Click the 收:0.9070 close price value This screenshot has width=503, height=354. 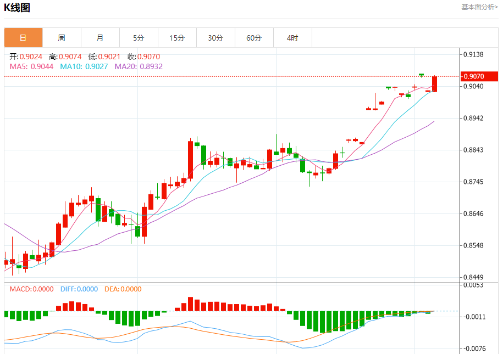point(143,57)
